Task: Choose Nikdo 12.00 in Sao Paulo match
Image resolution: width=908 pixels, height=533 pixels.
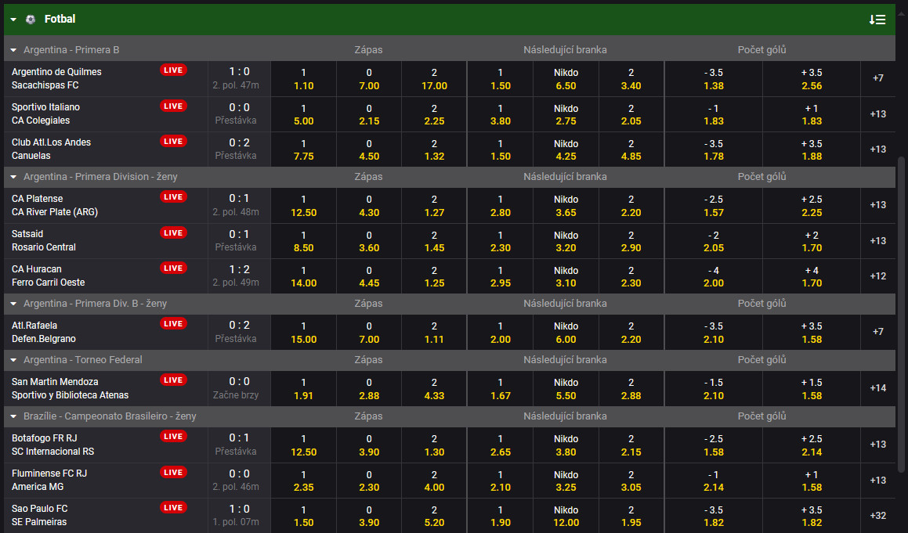Action: pos(566,517)
